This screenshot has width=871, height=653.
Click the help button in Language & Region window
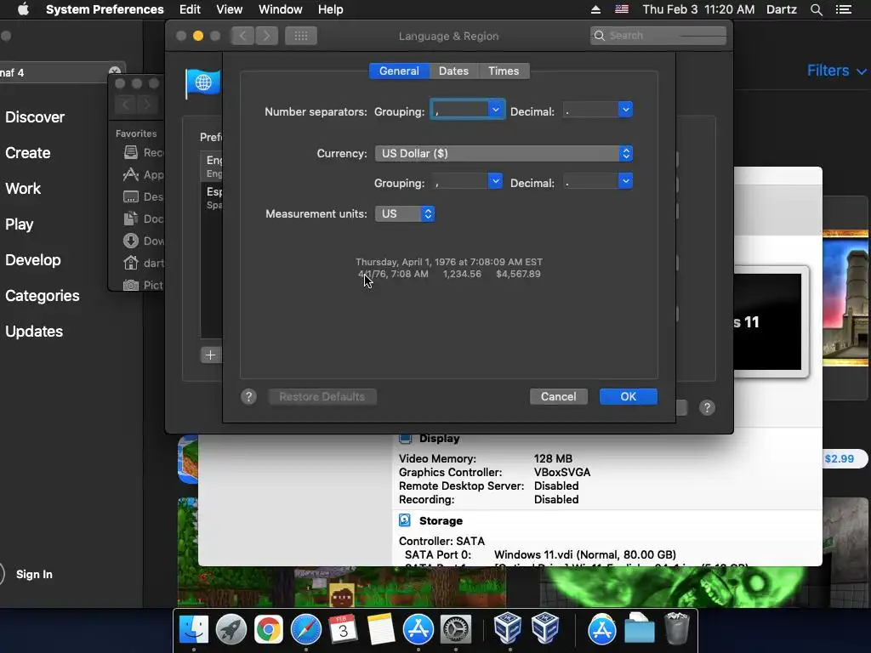tap(707, 407)
